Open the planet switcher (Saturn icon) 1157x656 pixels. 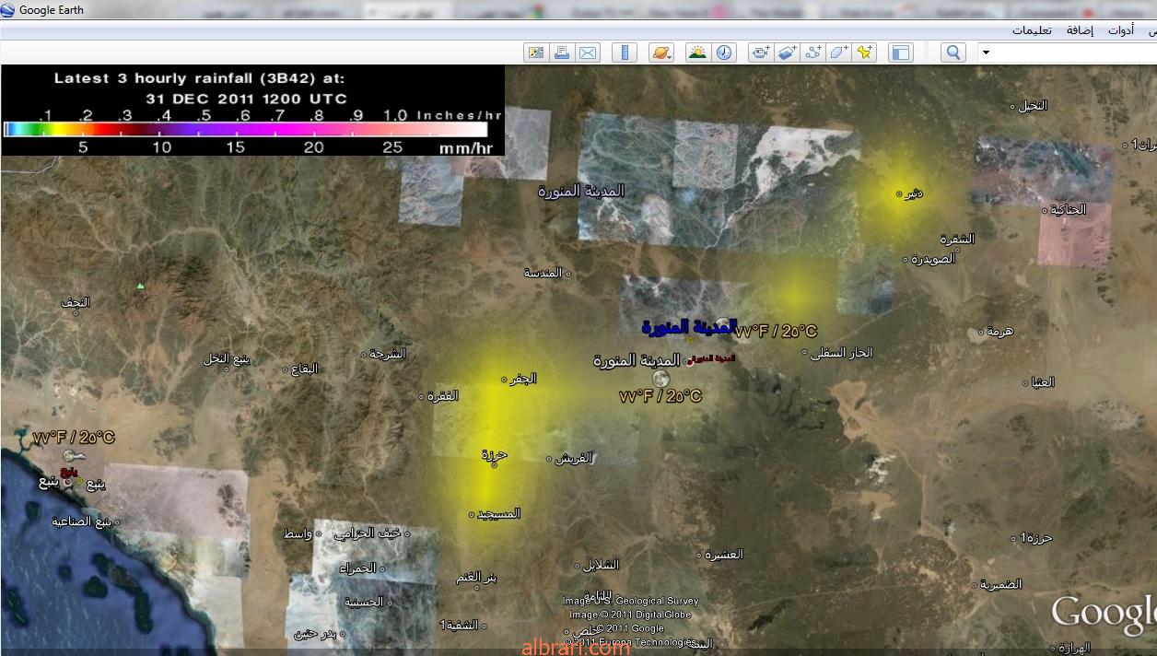coord(661,53)
